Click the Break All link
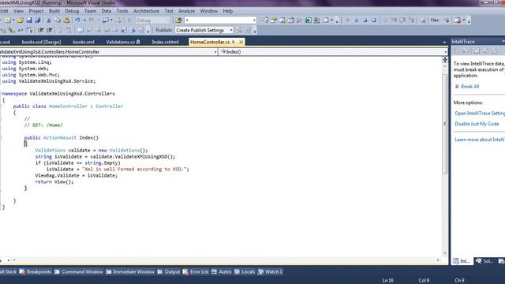Viewport: 505px width, 284px height. 470,87
